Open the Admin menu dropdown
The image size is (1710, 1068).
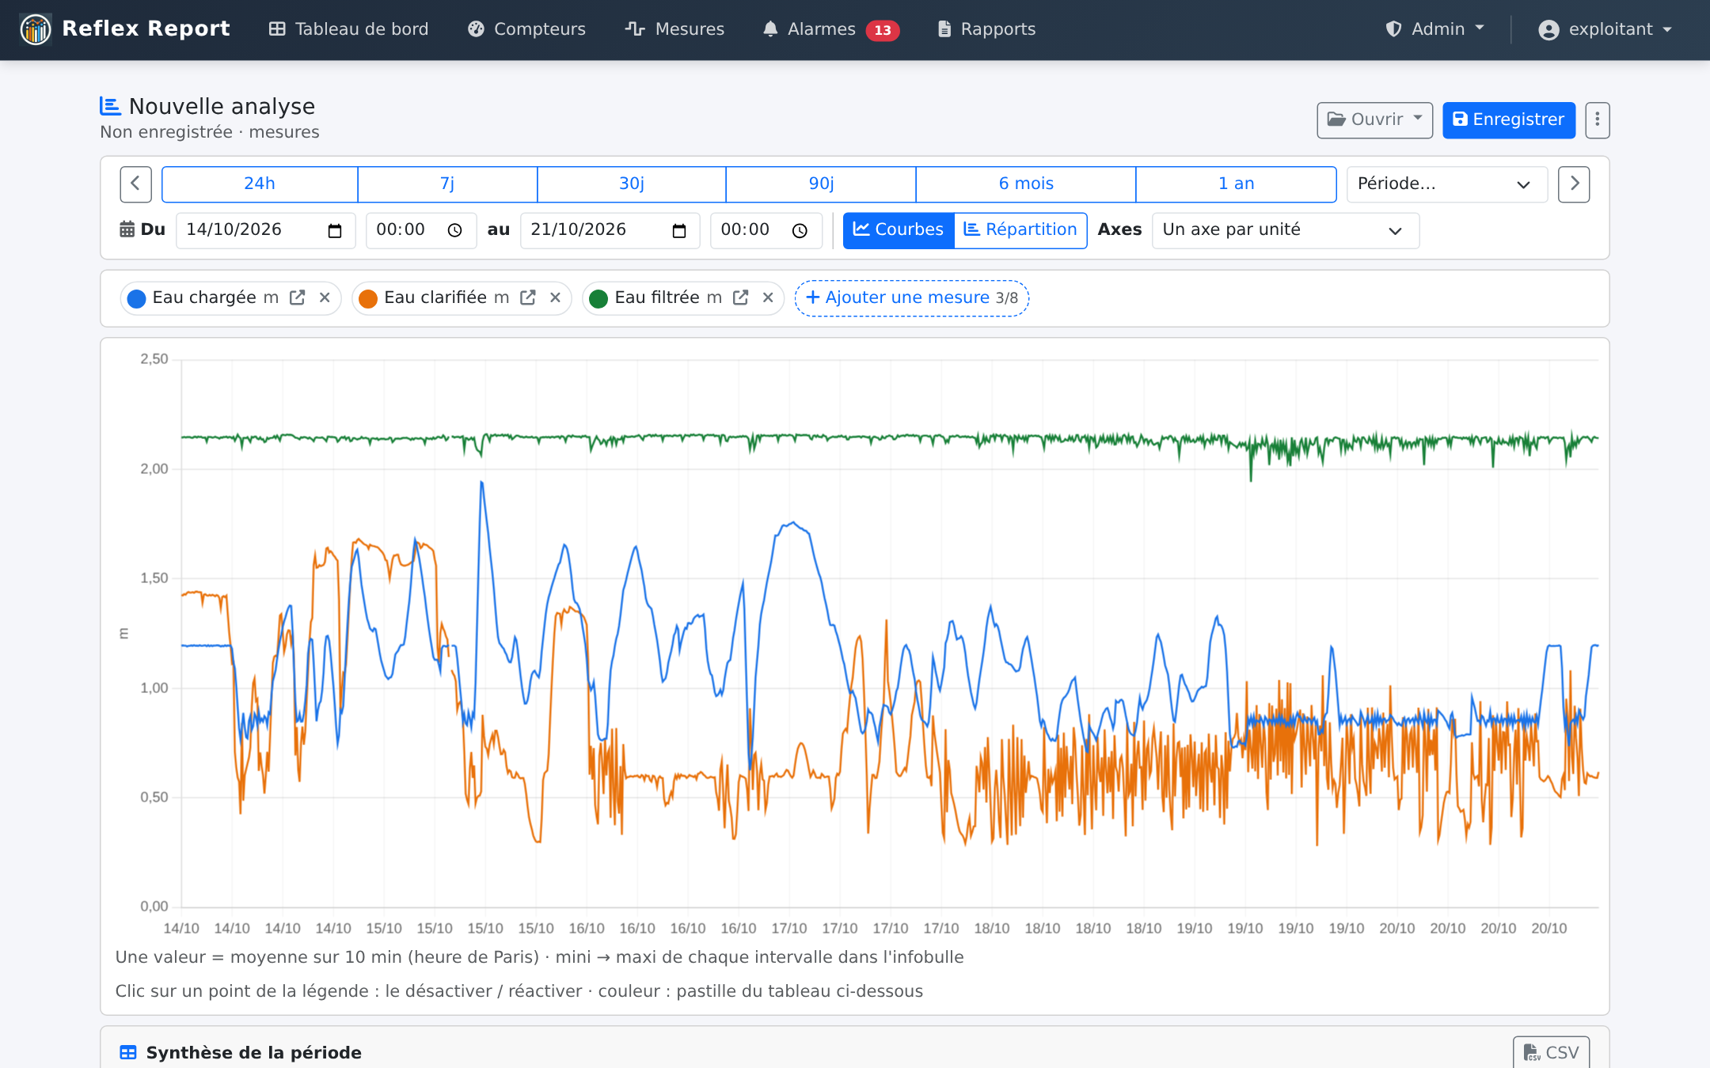click(1435, 29)
